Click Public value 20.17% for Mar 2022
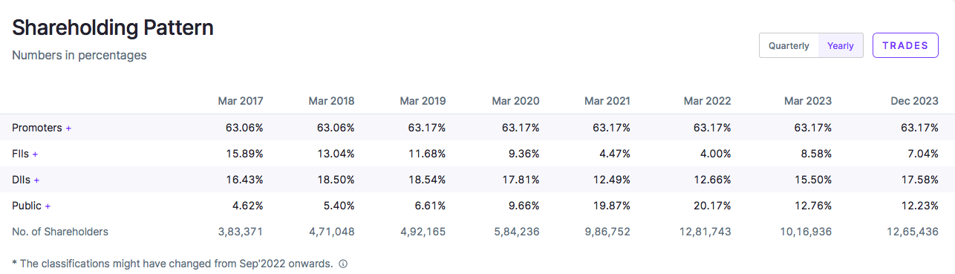This screenshot has width=955, height=274. coord(713,206)
